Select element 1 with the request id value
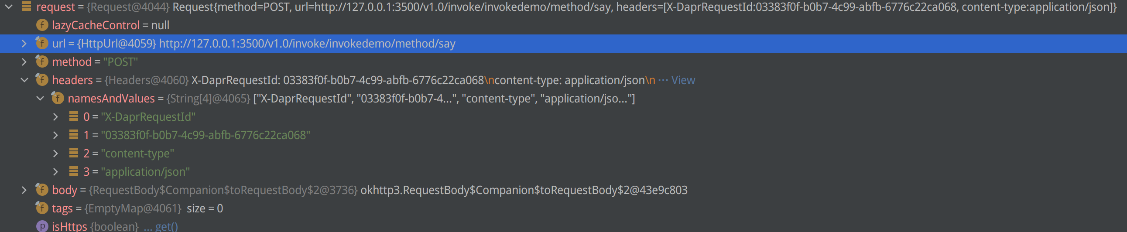The width and height of the screenshot is (1127, 232). 564,135
